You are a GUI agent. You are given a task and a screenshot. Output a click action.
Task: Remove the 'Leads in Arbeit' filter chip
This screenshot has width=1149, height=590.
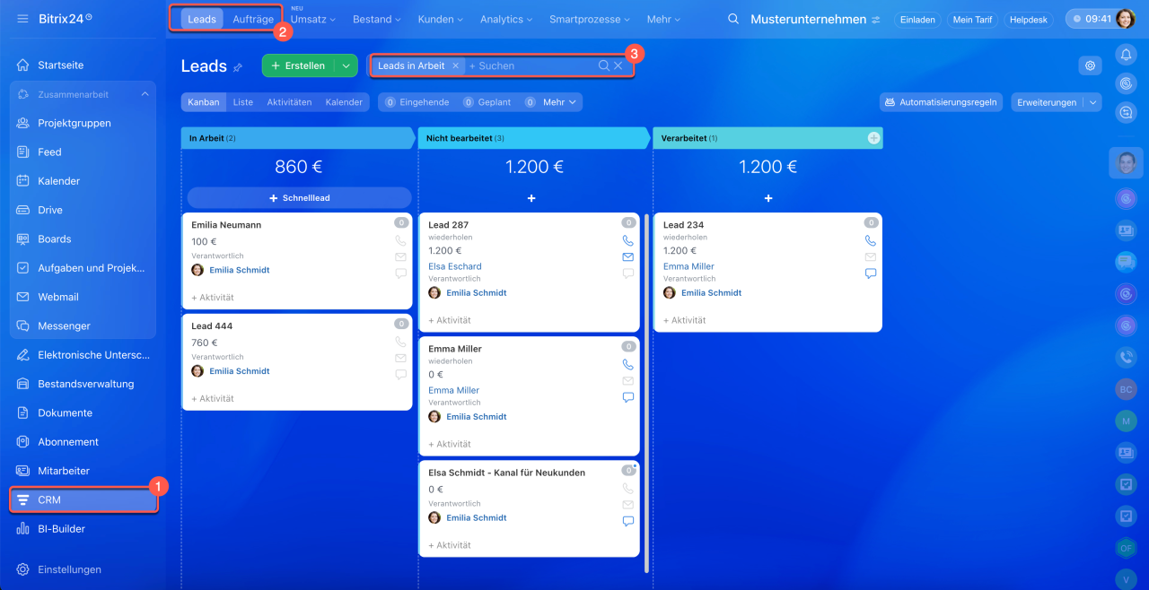pos(455,65)
